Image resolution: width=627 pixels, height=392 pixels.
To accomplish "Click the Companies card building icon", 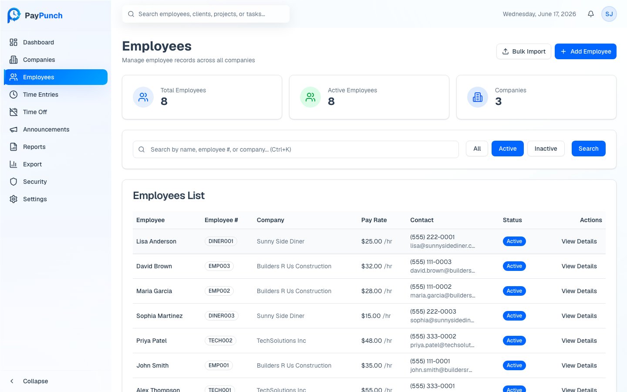I will pos(478,97).
